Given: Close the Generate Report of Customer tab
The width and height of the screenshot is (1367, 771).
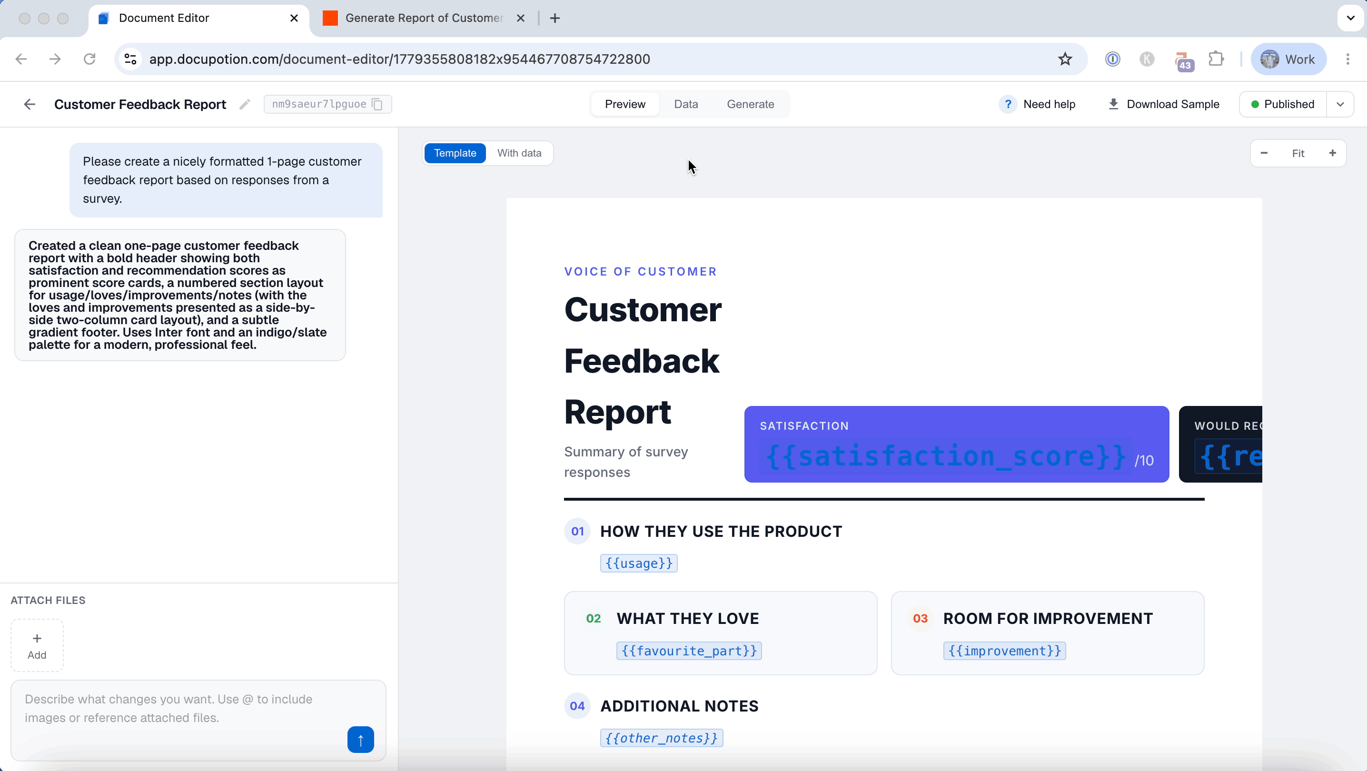Looking at the screenshot, I should [521, 18].
